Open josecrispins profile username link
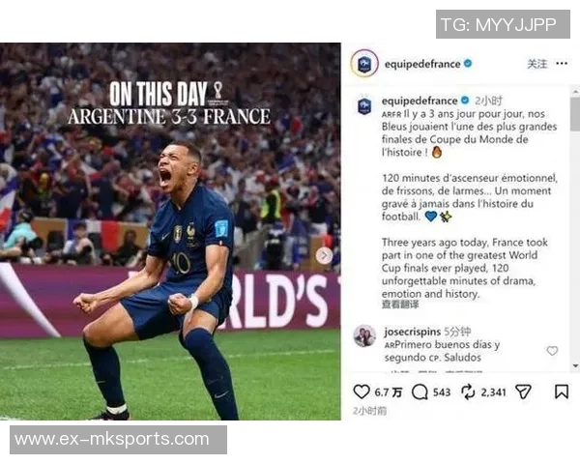The height and width of the screenshot is (464, 580). 413,332
